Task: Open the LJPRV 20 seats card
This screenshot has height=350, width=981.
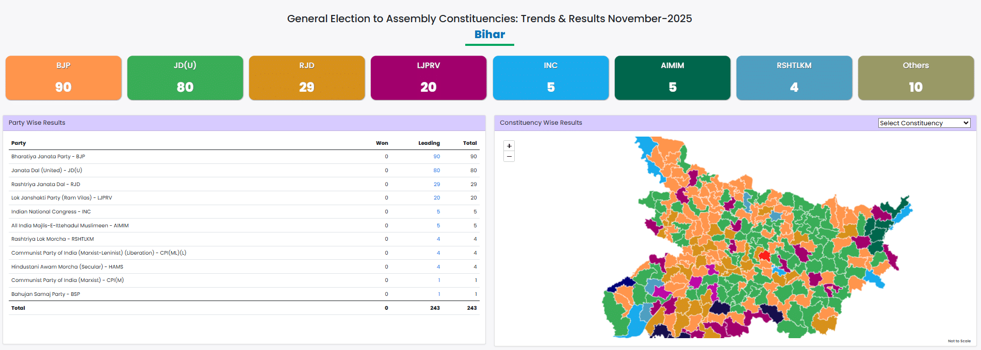Action: click(429, 78)
